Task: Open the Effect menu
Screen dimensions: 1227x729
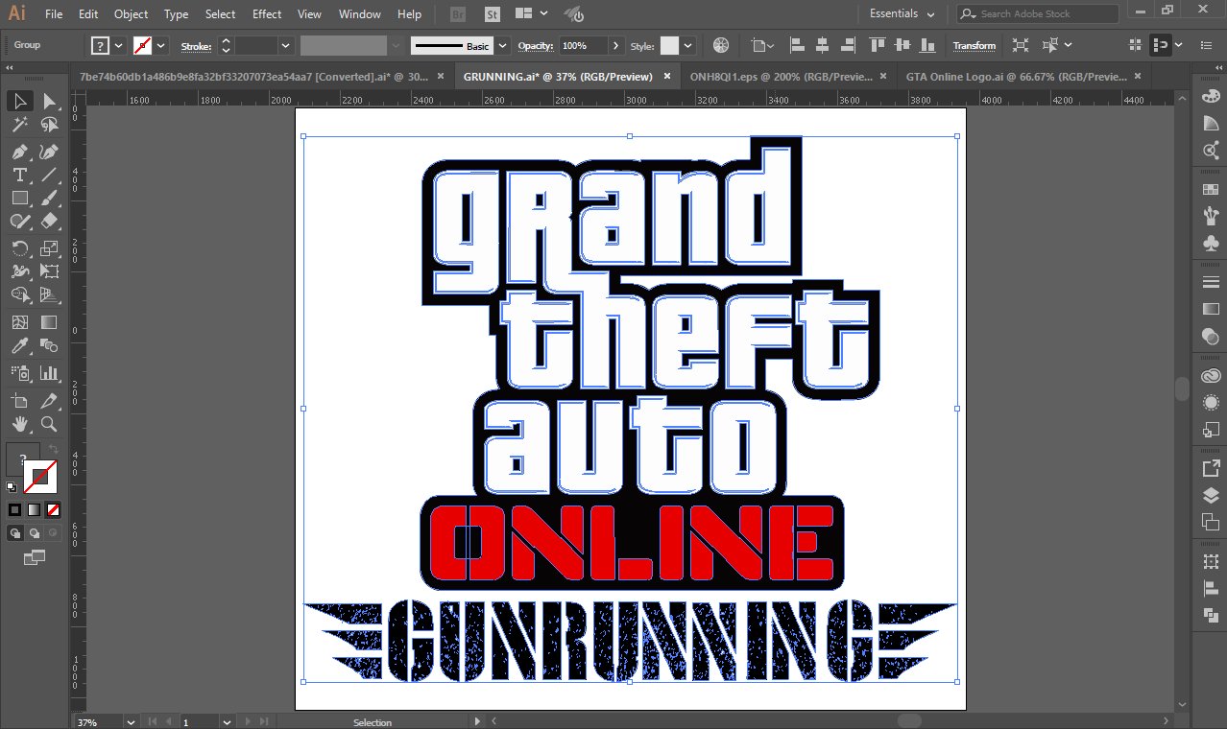Action: (x=267, y=13)
